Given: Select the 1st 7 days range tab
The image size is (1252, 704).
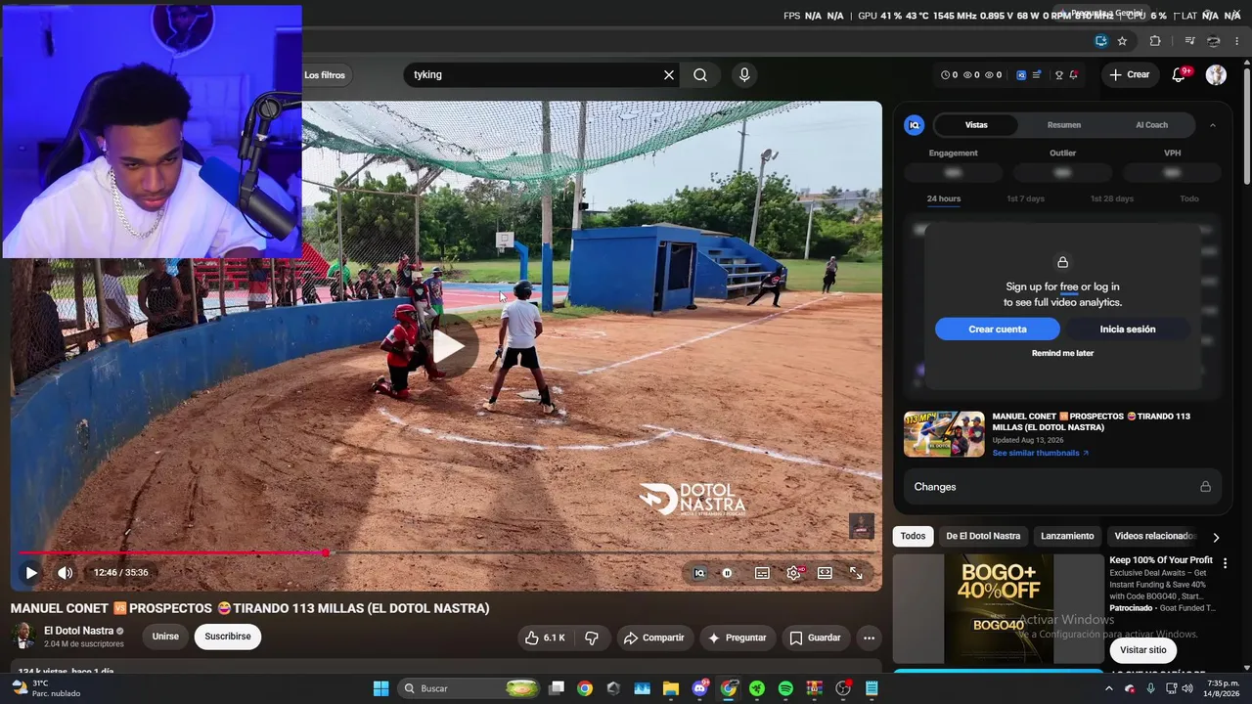Looking at the screenshot, I should [1025, 198].
